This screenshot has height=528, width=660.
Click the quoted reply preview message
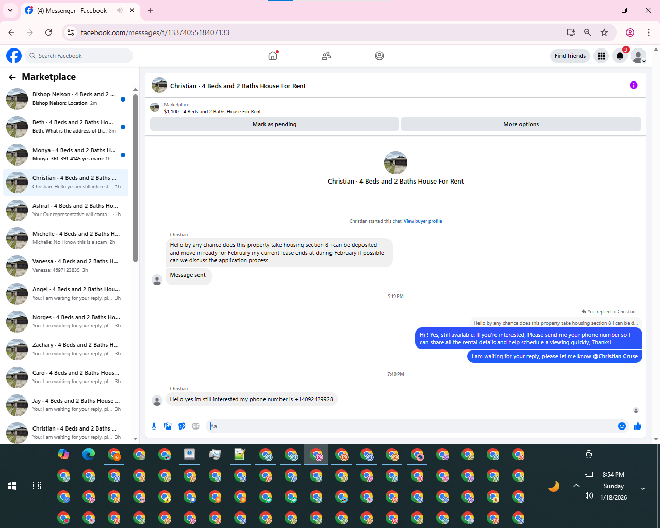tap(555, 323)
